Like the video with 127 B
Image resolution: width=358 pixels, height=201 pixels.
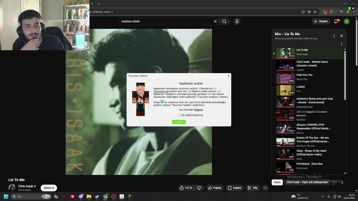(186, 188)
